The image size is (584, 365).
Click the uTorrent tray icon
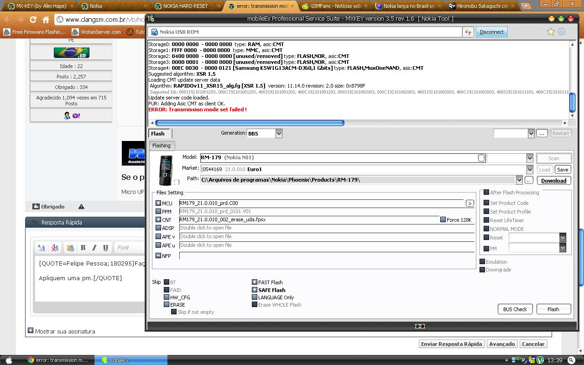(540, 360)
